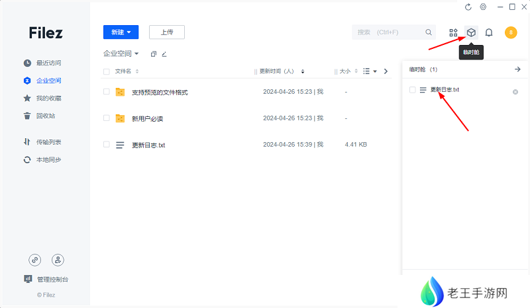Screen dimensions: 530x308
Task: Check the 更新日志.txt checkbox in file list
Action: coord(107,144)
